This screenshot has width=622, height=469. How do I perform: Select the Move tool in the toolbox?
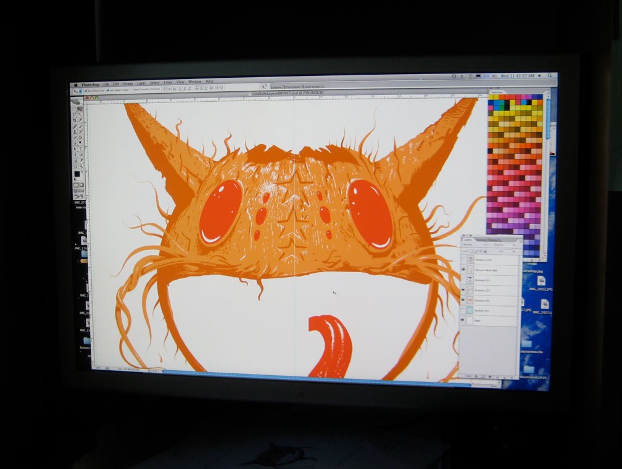pos(80,109)
